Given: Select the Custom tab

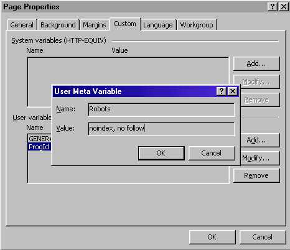Looking at the screenshot, I should (125, 24).
